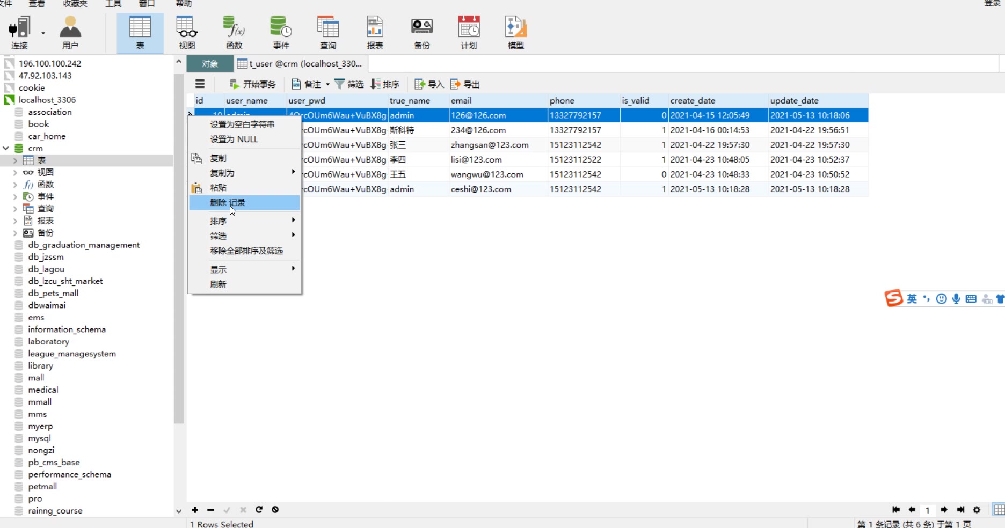This screenshot has height=528, width=1005.
Task: Click the Sogou input method logo
Action: click(893, 298)
